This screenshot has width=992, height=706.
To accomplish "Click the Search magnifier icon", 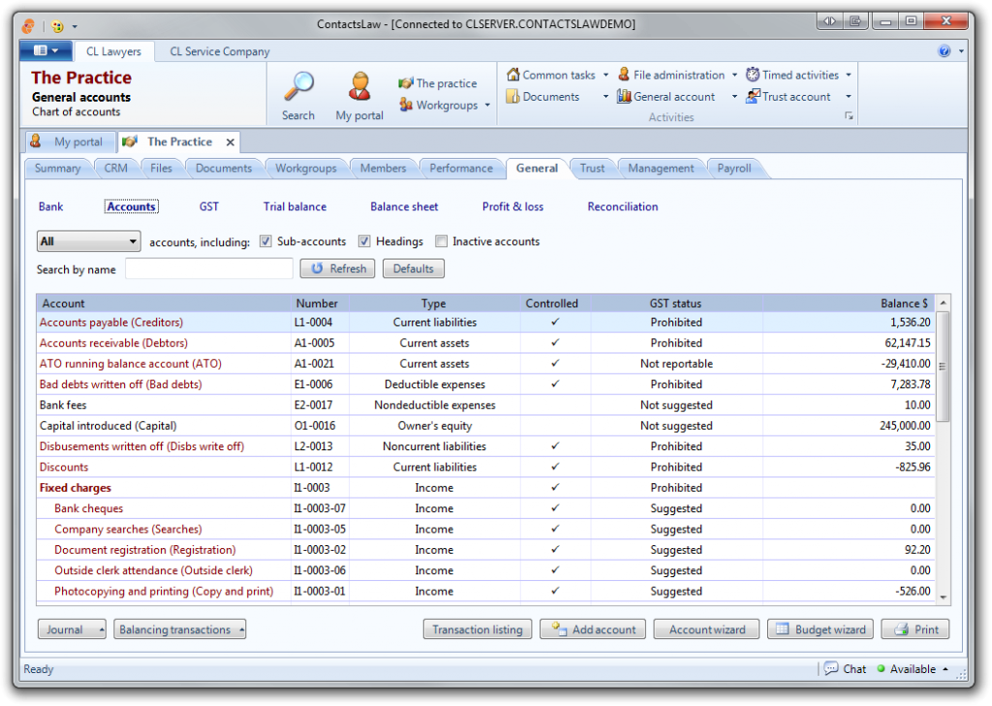I will coord(298,87).
